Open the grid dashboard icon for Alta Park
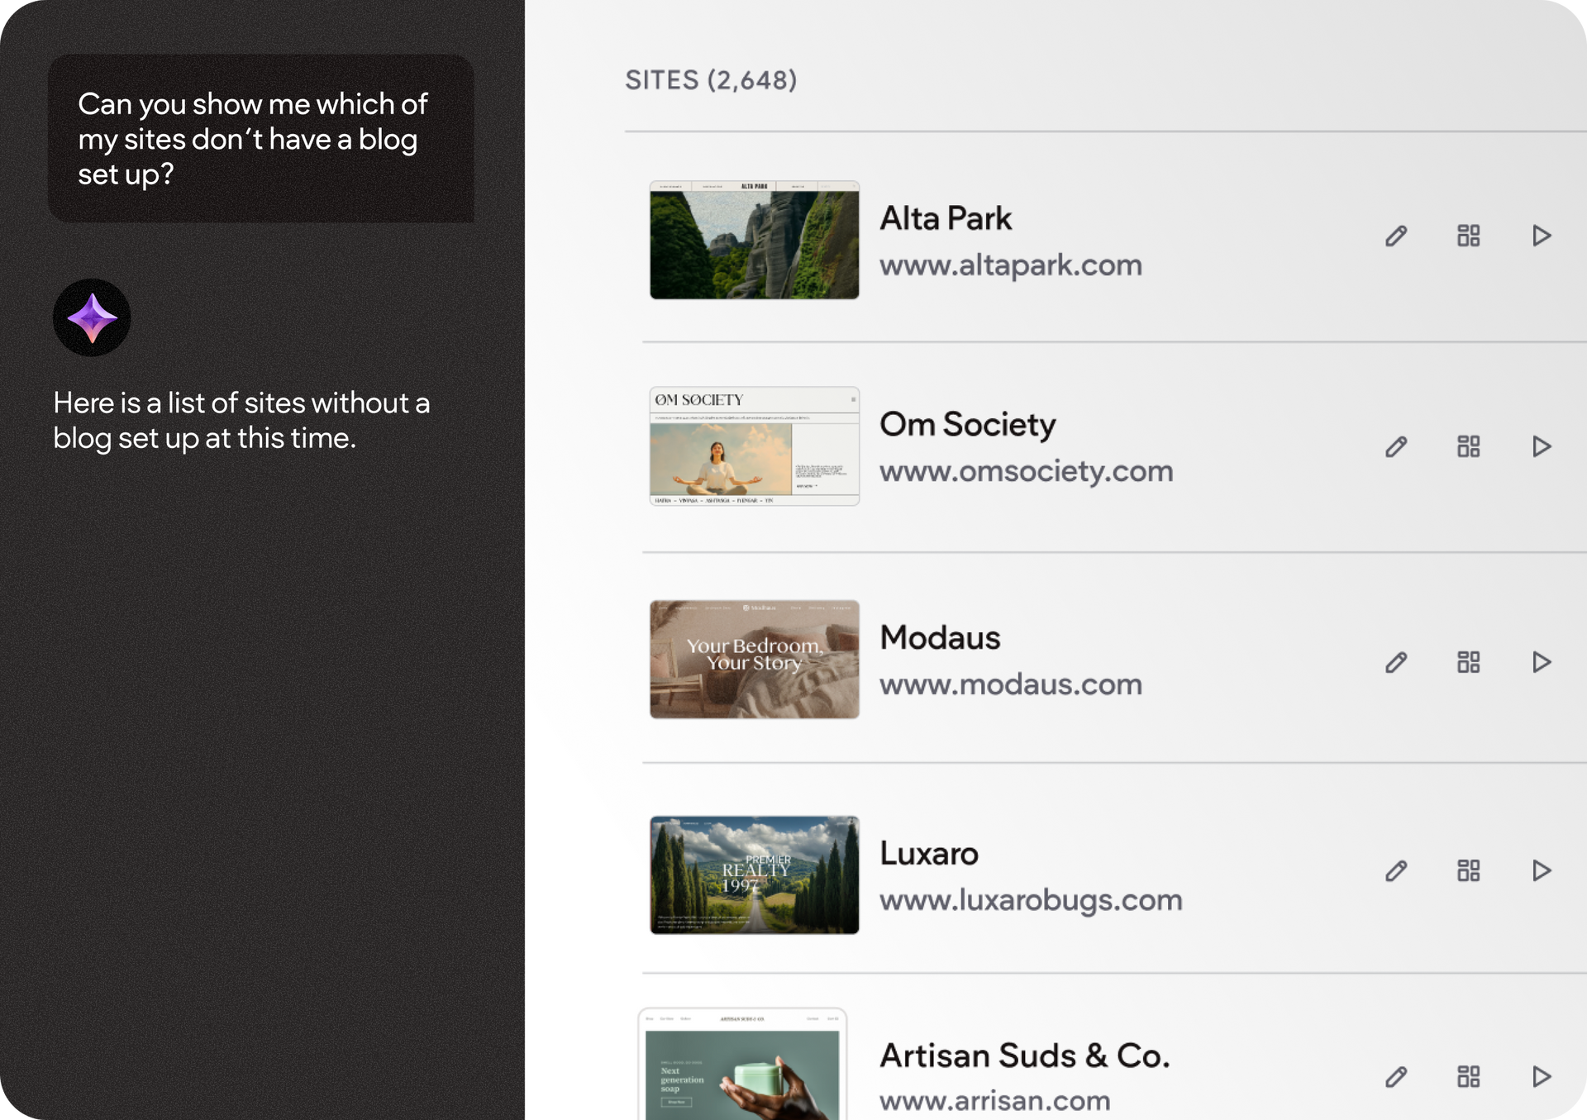 pyautogui.click(x=1468, y=236)
